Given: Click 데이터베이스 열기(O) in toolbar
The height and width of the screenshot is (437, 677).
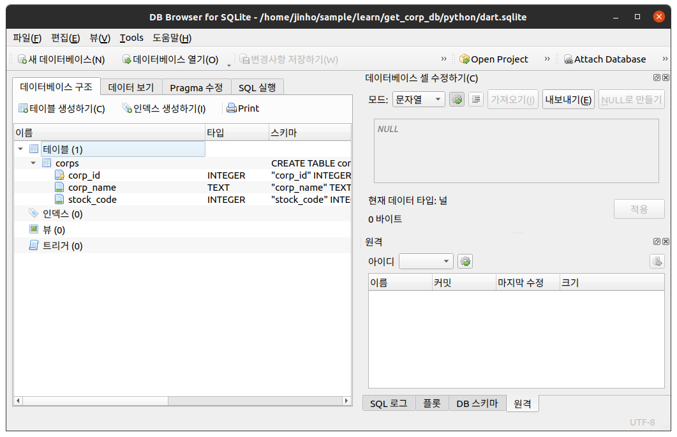Looking at the screenshot, I should click(170, 59).
